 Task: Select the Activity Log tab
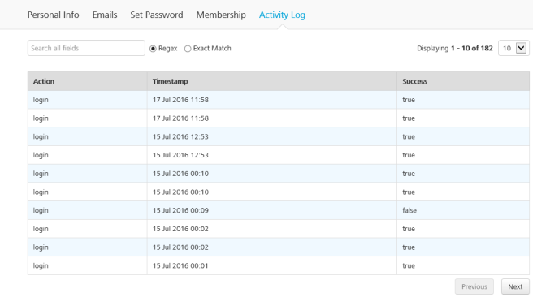282,15
